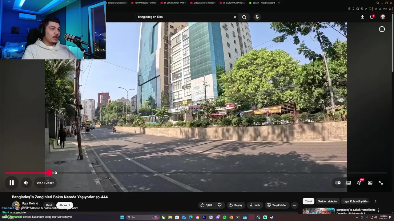The height and width of the screenshot is (221, 394).
Task: Click the search magnifier button
Action: click(x=244, y=17)
